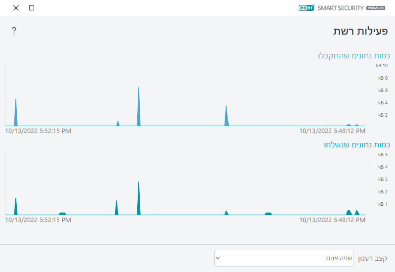The height and width of the screenshot is (272, 395).
Task: Click the 'כמות נתונים שהתקבלו' chart title
Action: (x=354, y=55)
